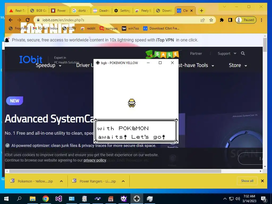Switch to the Peely B tab
Image resolution: width=272 pixels, height=204 pixels.
[143, 11]
